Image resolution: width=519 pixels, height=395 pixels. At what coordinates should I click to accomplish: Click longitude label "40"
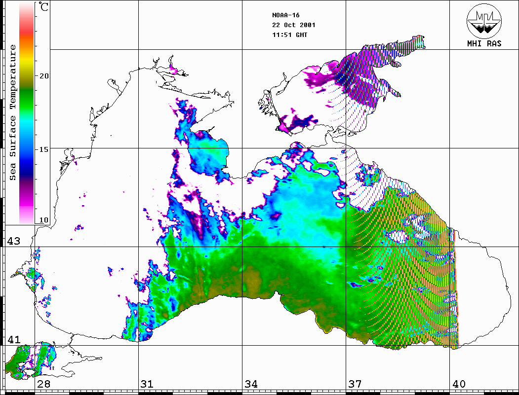[459, 384]
